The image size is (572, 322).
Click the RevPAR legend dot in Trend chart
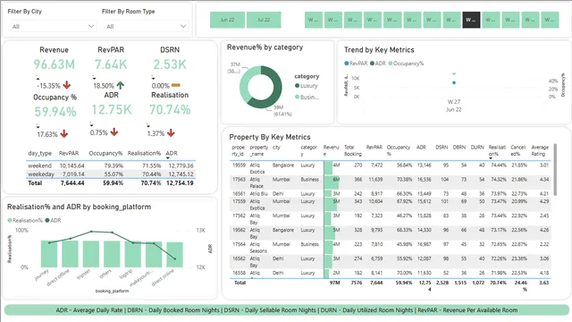(347, 64)
